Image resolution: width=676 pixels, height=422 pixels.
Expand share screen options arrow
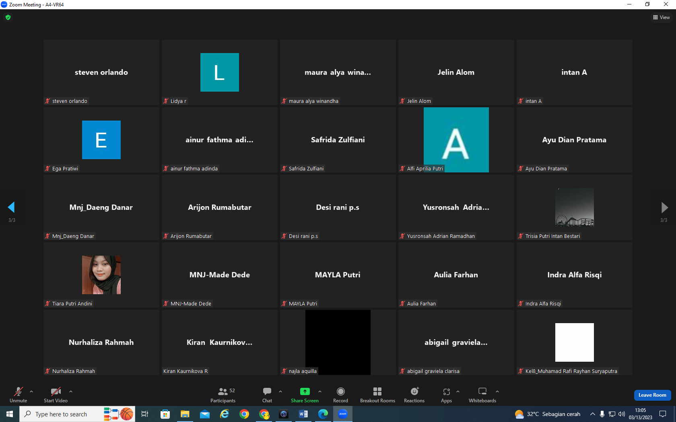coord(320,391)
